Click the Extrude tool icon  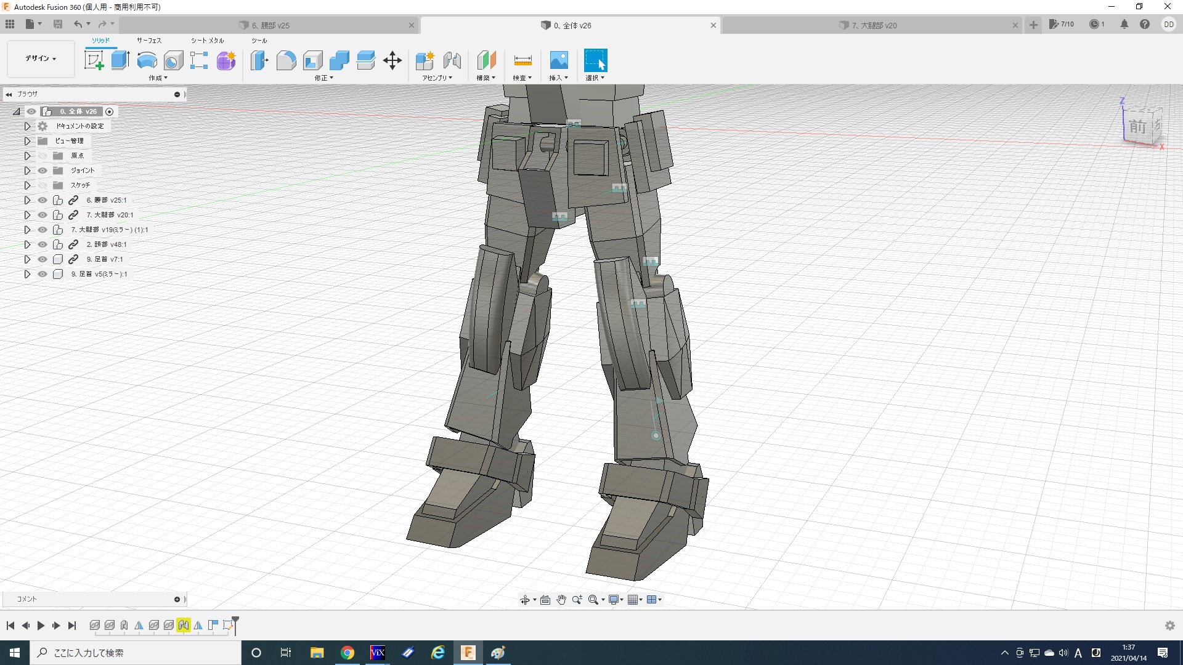coord(120,60)
